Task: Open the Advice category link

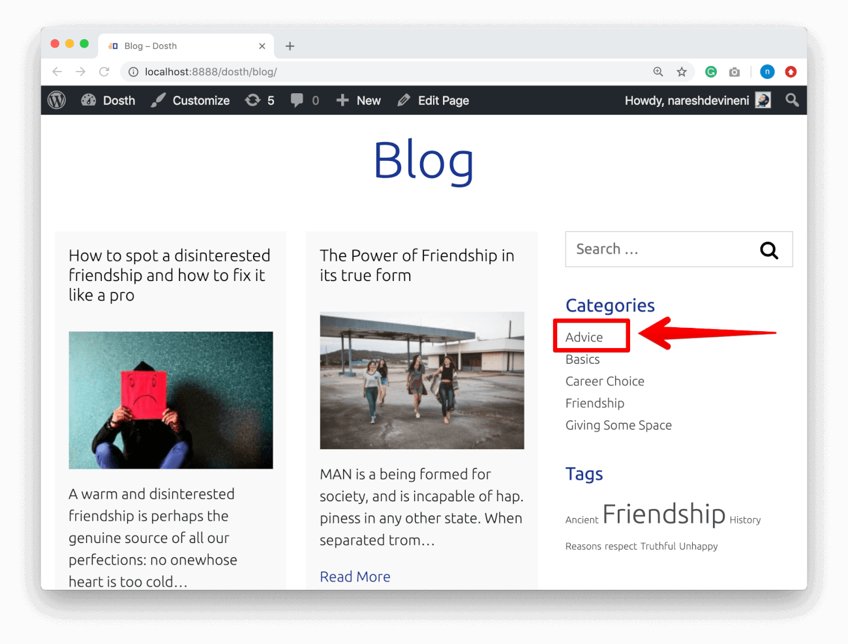Action: pyautogui.click(x=584, y=336)
